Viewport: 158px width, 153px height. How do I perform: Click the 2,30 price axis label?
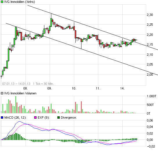(x=150, y=15)
